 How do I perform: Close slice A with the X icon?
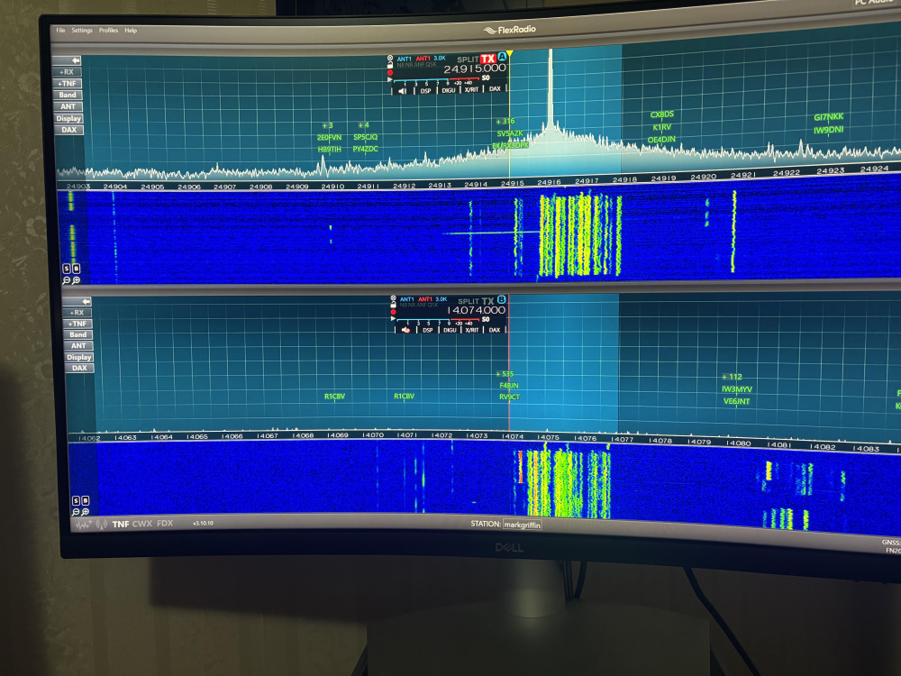tap(390, 58)
